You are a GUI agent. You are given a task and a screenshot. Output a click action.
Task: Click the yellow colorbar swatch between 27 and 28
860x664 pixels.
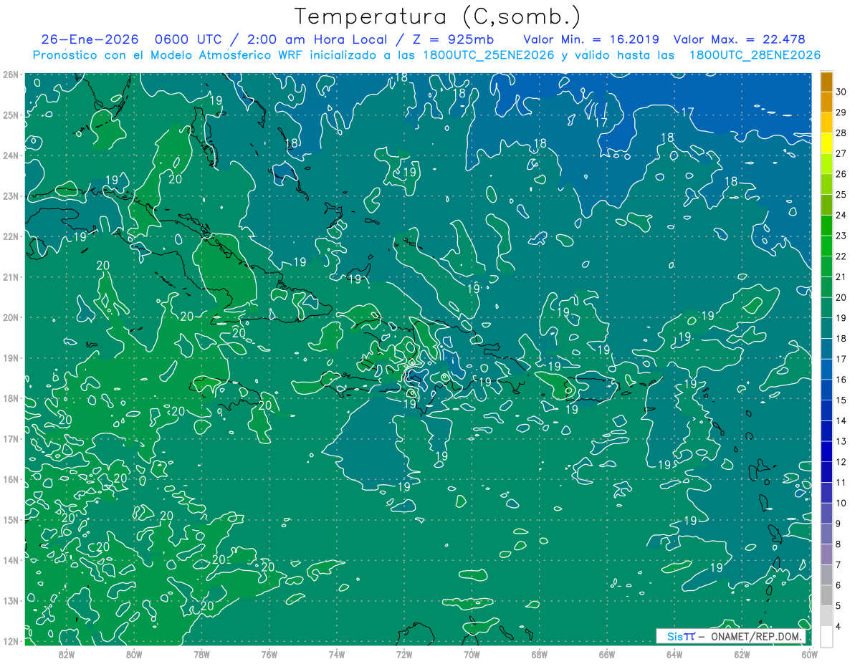point(826,144)
